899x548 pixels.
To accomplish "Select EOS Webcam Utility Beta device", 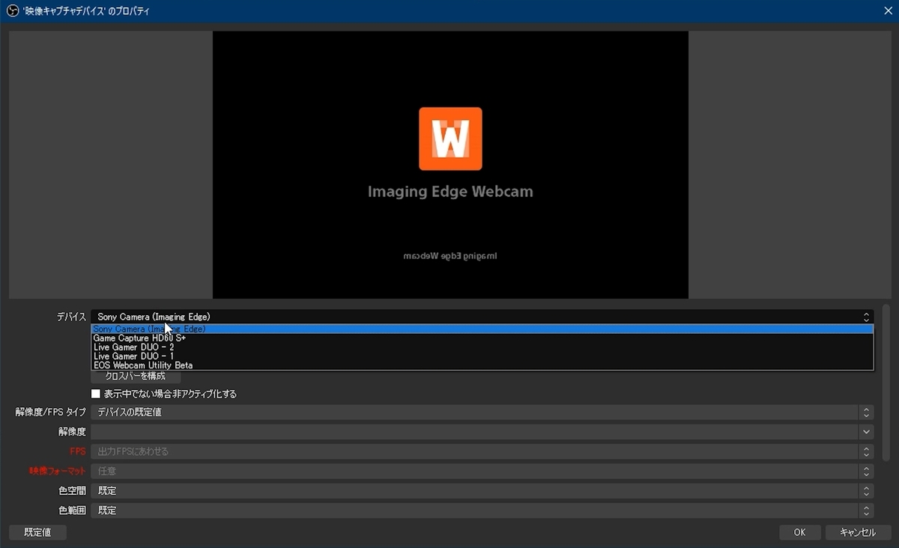I will pos(482,365).
